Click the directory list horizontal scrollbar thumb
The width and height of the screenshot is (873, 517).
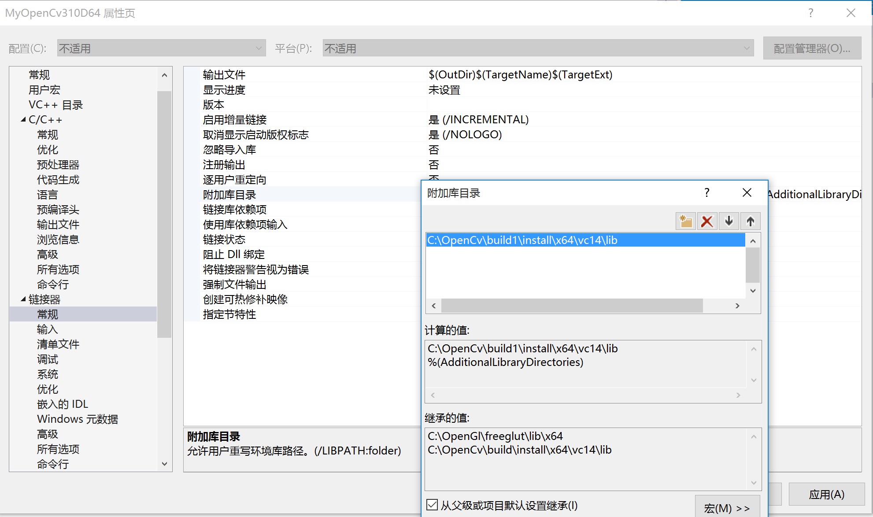[572, 306]
